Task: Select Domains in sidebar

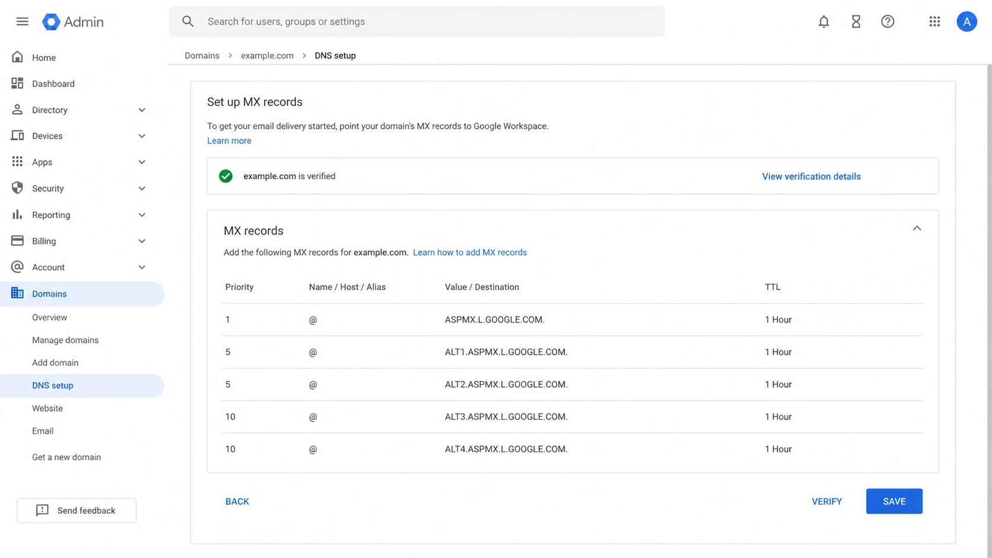Action: point(82,294)
